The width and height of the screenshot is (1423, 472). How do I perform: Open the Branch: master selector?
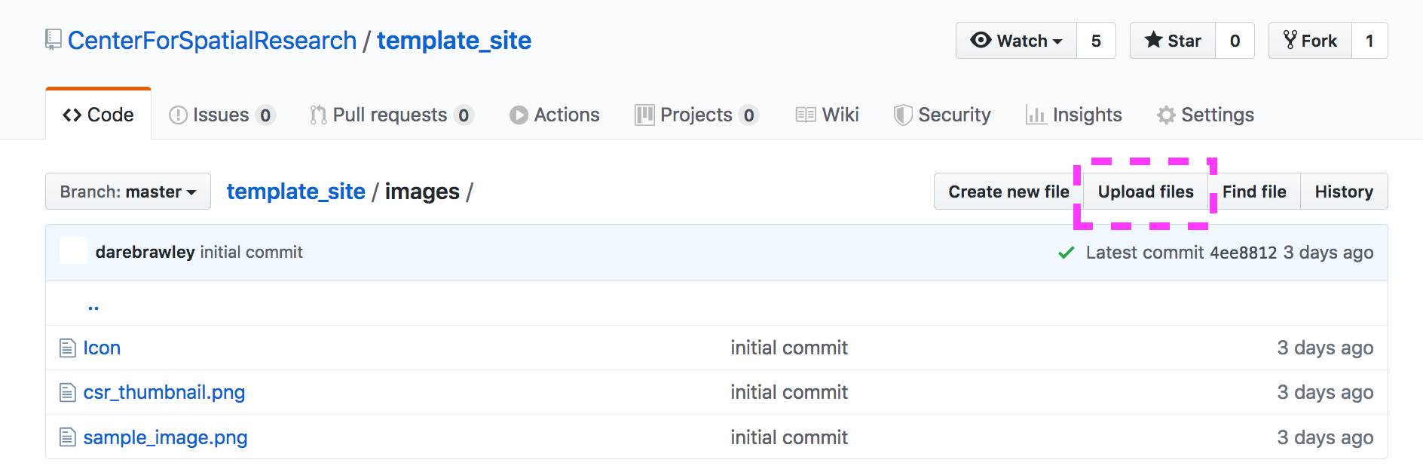coord(127,192)
